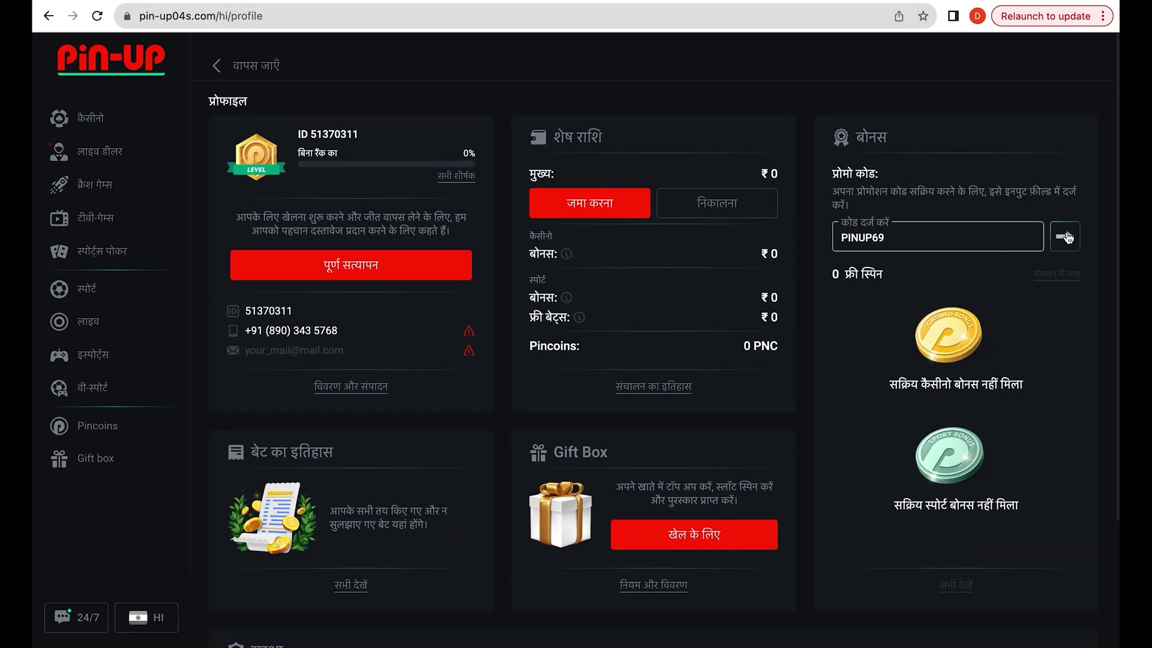Open crash games rocket icon
The image size is (1152, 648).
pos(59,185)
